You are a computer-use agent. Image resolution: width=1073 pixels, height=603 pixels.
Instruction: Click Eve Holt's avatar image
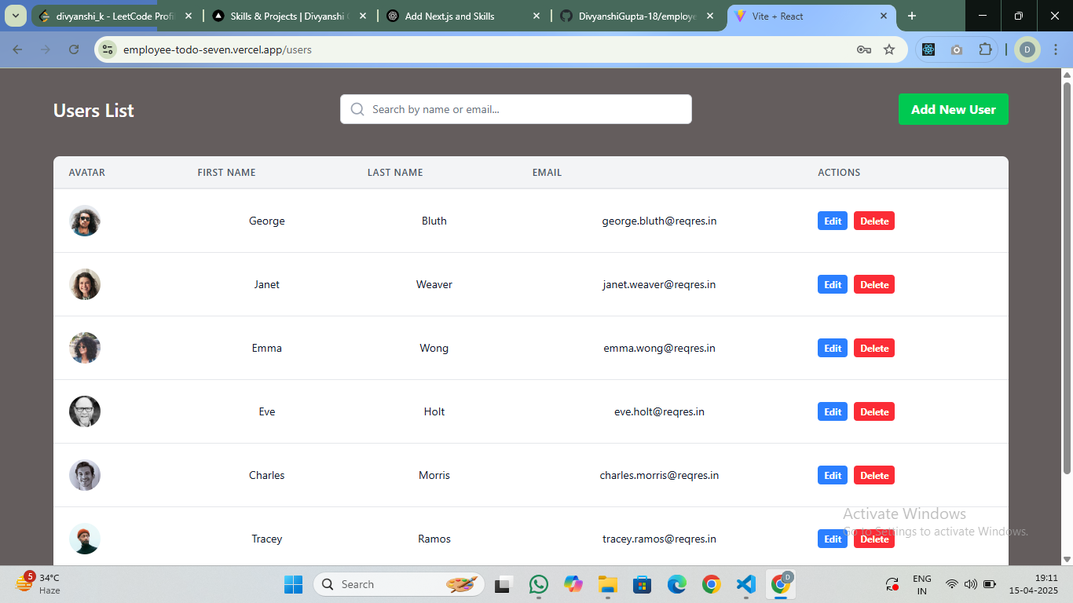tap(85, 411)
